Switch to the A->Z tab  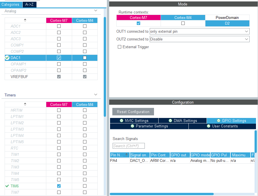30,4
